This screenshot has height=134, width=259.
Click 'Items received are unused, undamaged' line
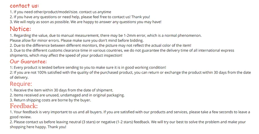pos(67,95)
